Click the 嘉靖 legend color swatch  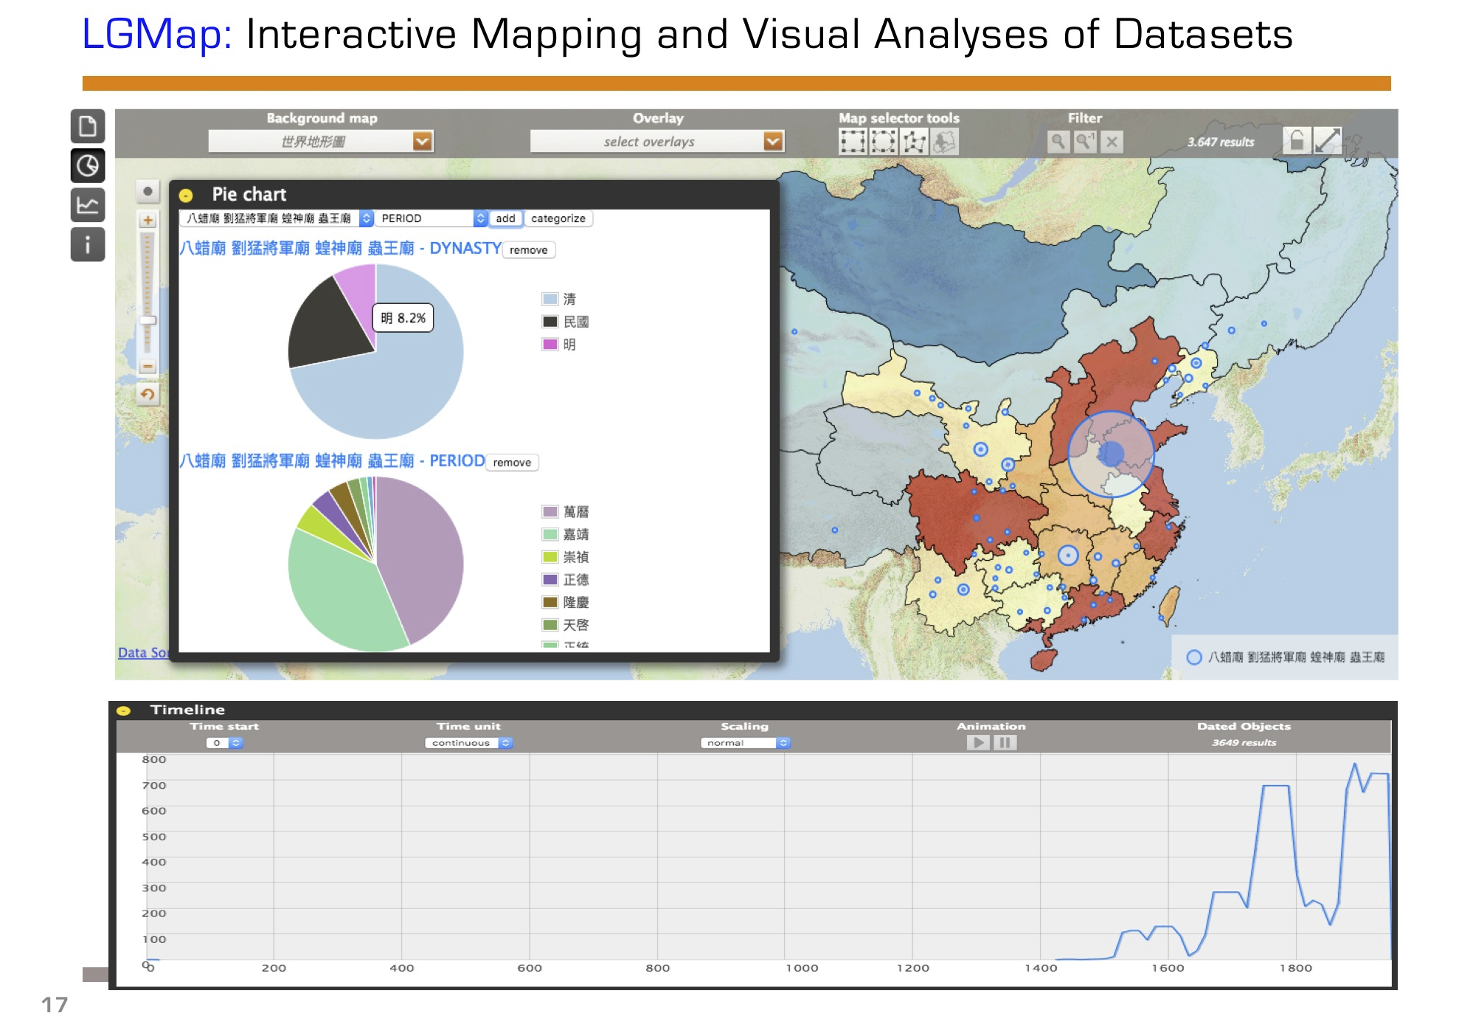click(550, 534)
